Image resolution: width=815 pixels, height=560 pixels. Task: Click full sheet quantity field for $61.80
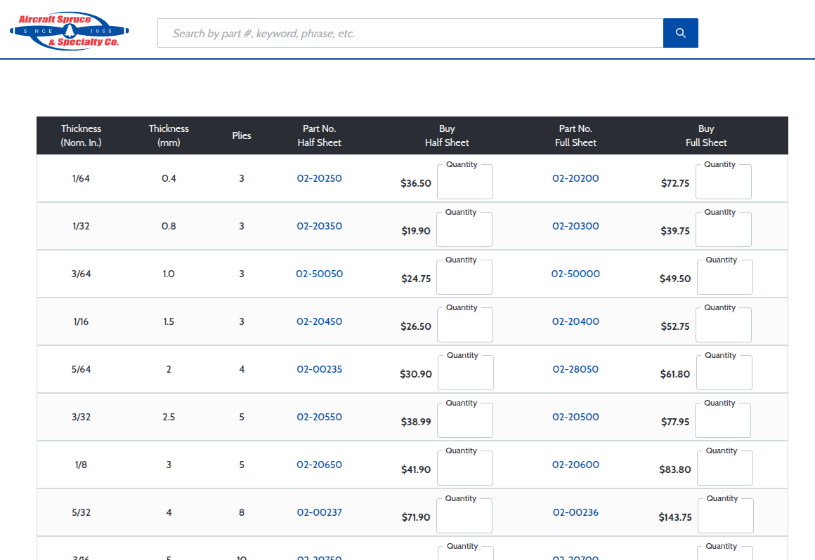point(724,373)
